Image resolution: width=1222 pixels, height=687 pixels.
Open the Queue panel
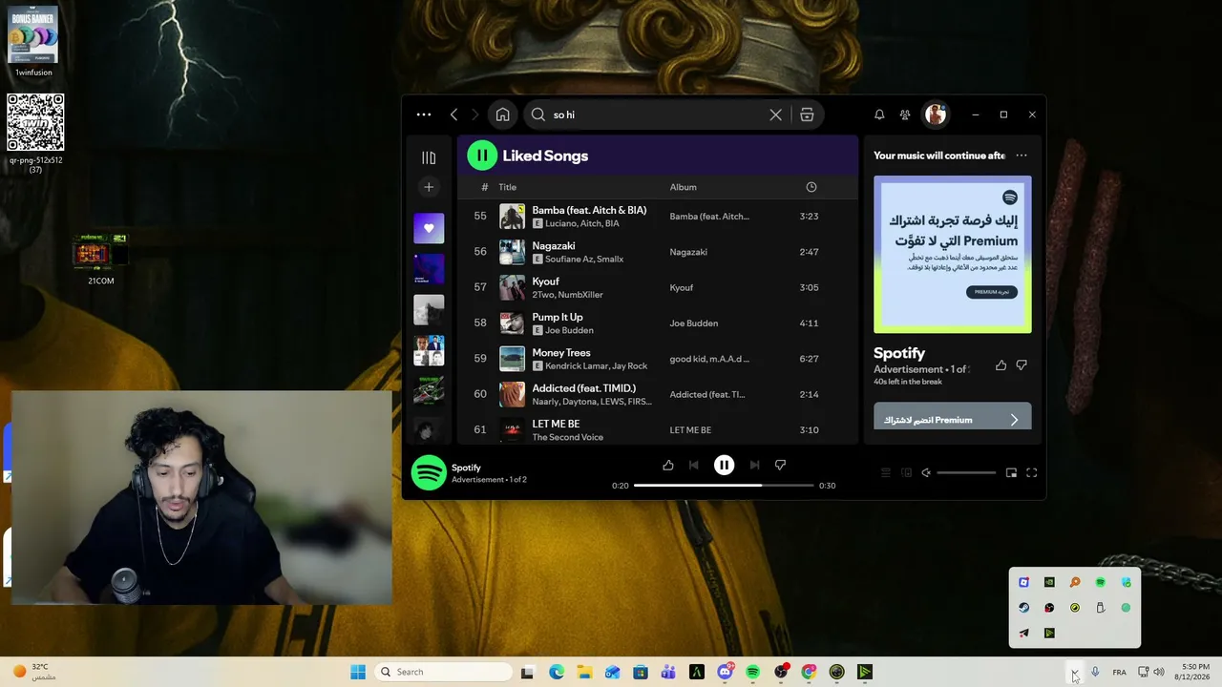pyautogui.click(x=885, y=472)
